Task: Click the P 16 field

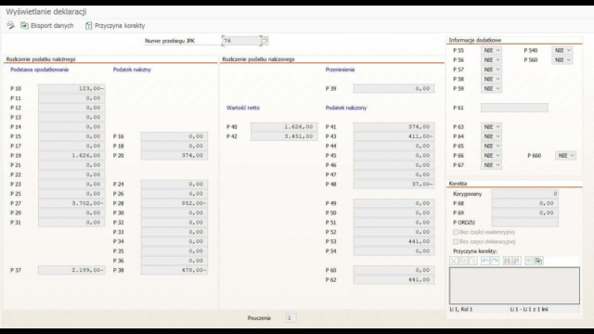Action: (x=174, y=136)
